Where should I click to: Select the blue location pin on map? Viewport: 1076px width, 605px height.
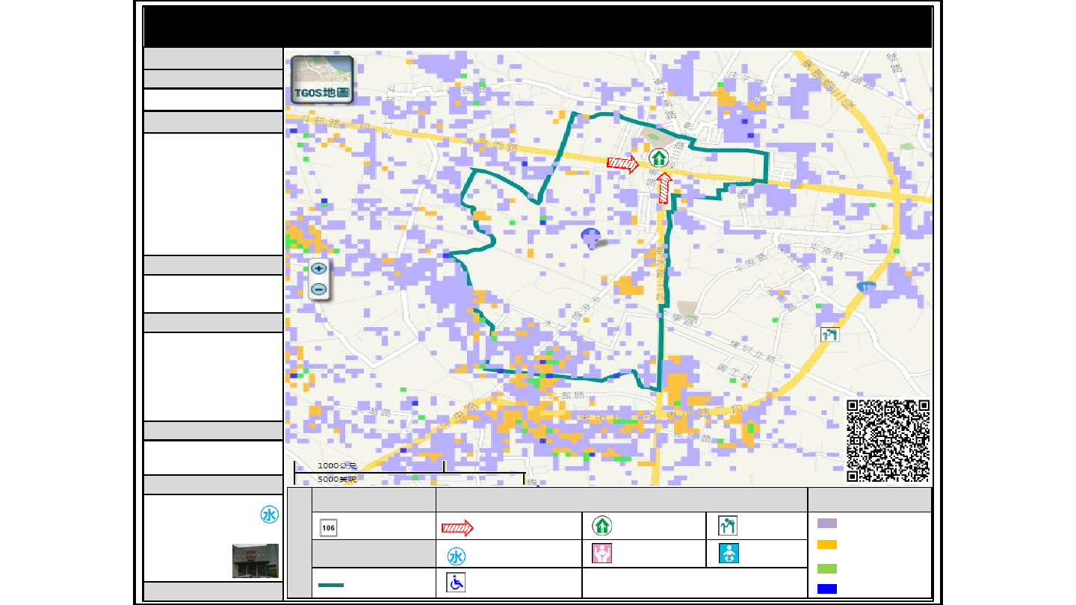click(591, 238)
